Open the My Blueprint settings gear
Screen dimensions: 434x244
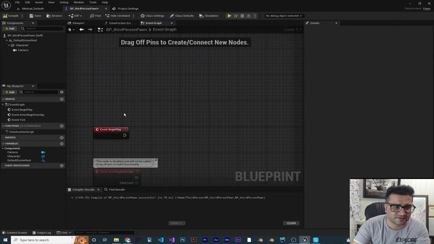(62, 92)
